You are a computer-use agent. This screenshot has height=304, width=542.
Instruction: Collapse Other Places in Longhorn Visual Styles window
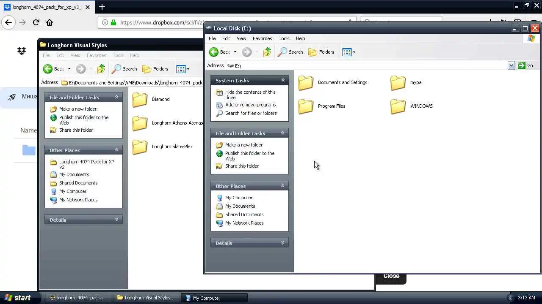(117, 150)
